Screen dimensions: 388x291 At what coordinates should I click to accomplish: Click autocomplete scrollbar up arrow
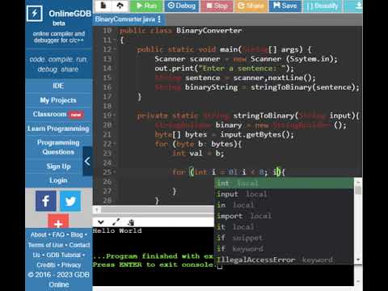[x=358, y=182]
